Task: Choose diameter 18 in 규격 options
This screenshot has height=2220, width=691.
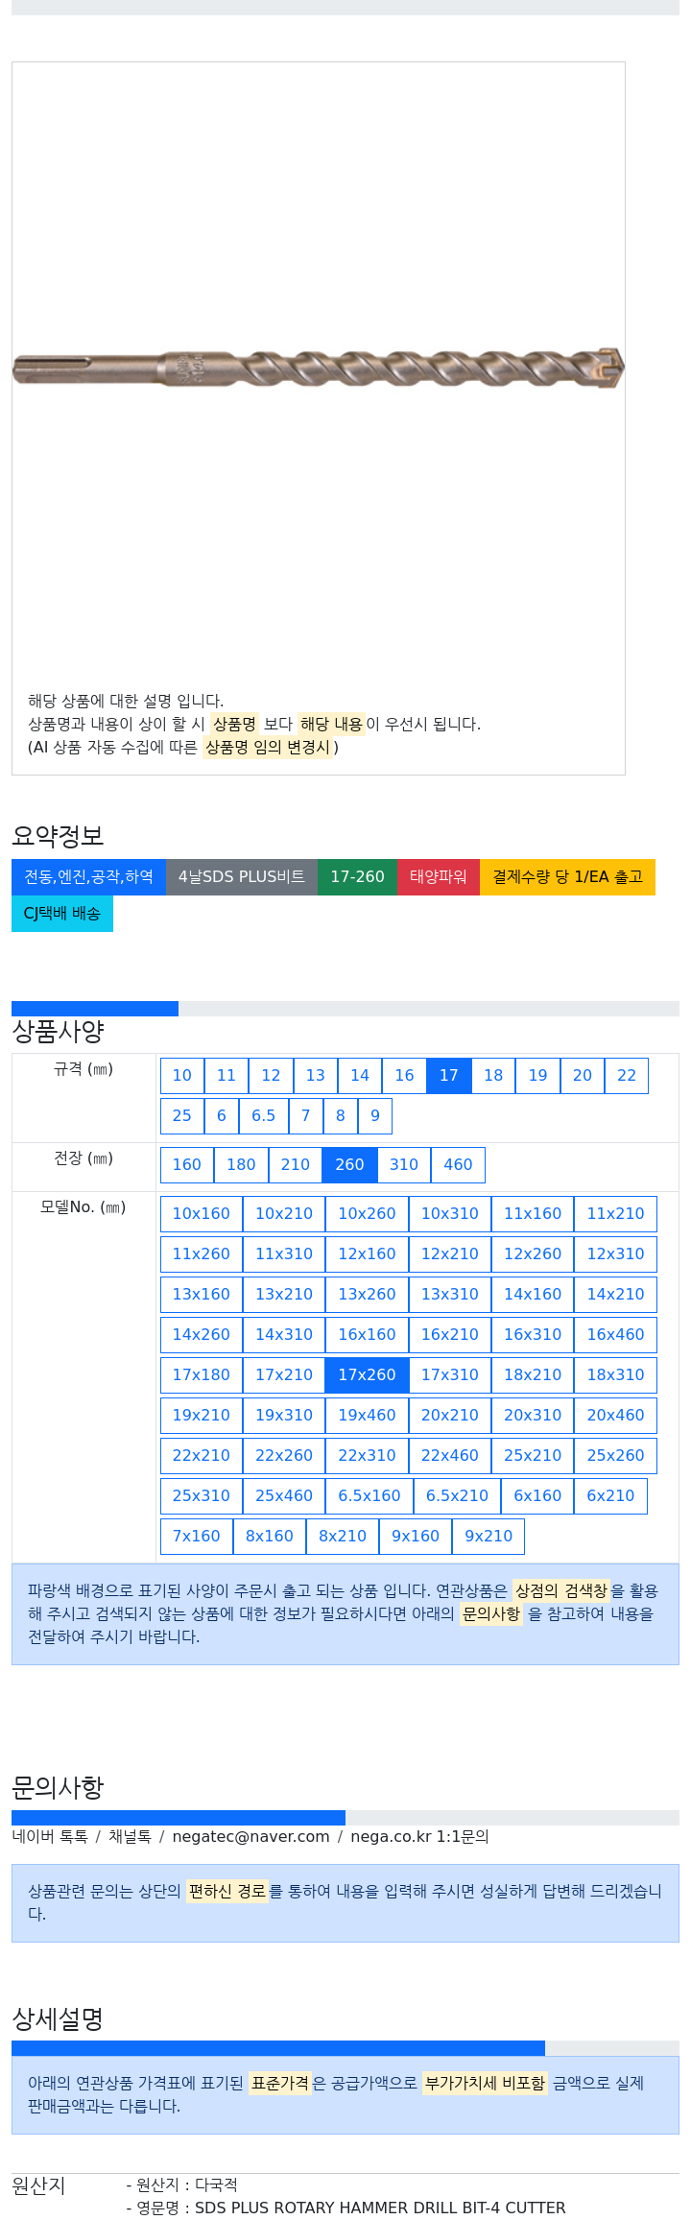Action: (493, 1076)
